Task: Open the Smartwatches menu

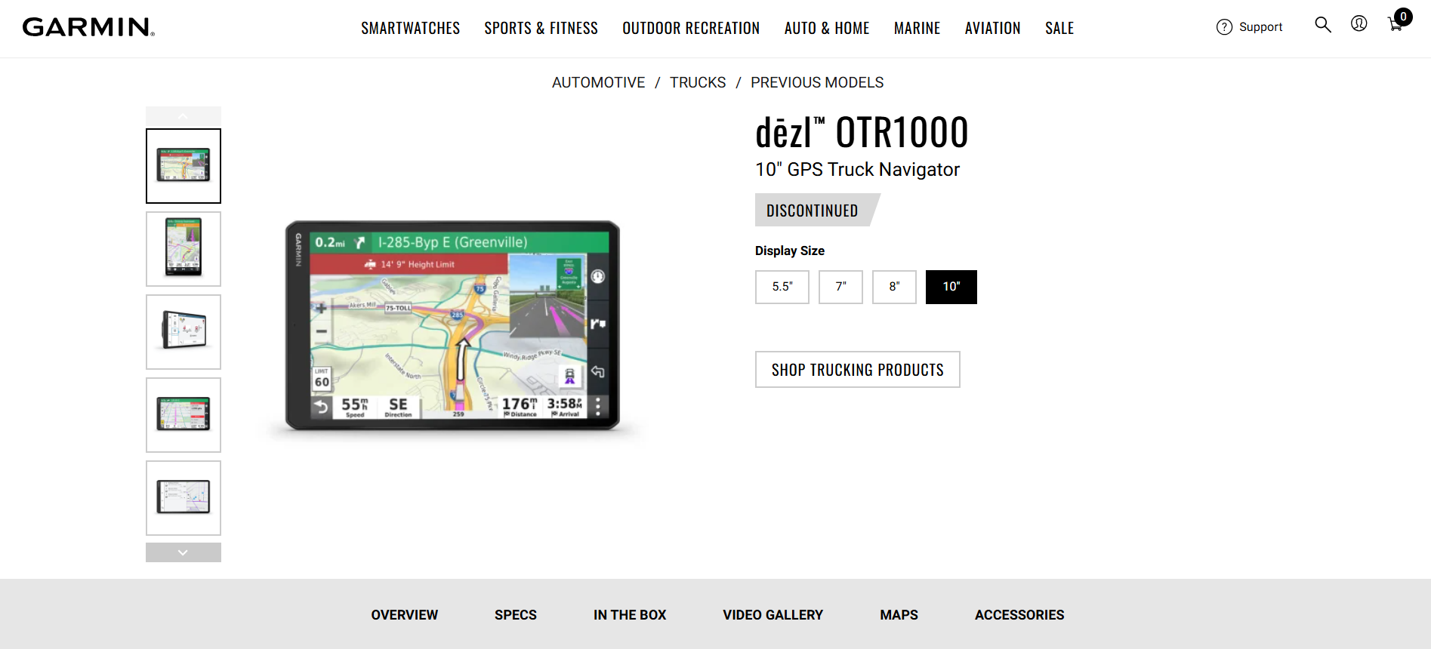Action: (x=410, y=29)
